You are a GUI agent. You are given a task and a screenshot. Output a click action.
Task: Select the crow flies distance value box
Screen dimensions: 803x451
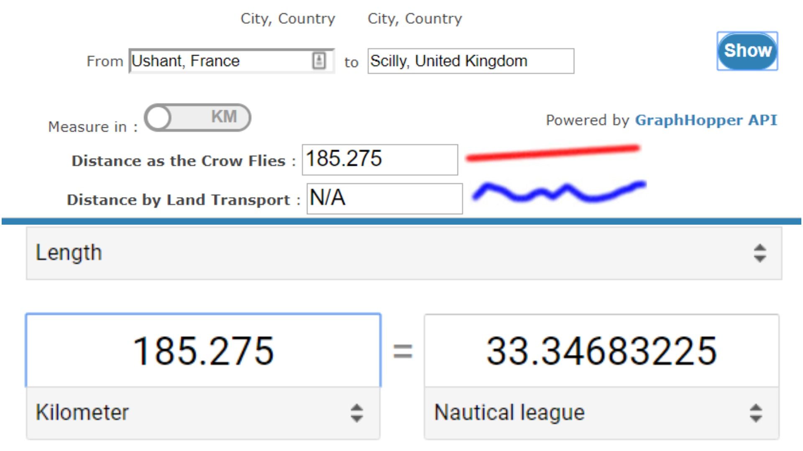(379, 160)
